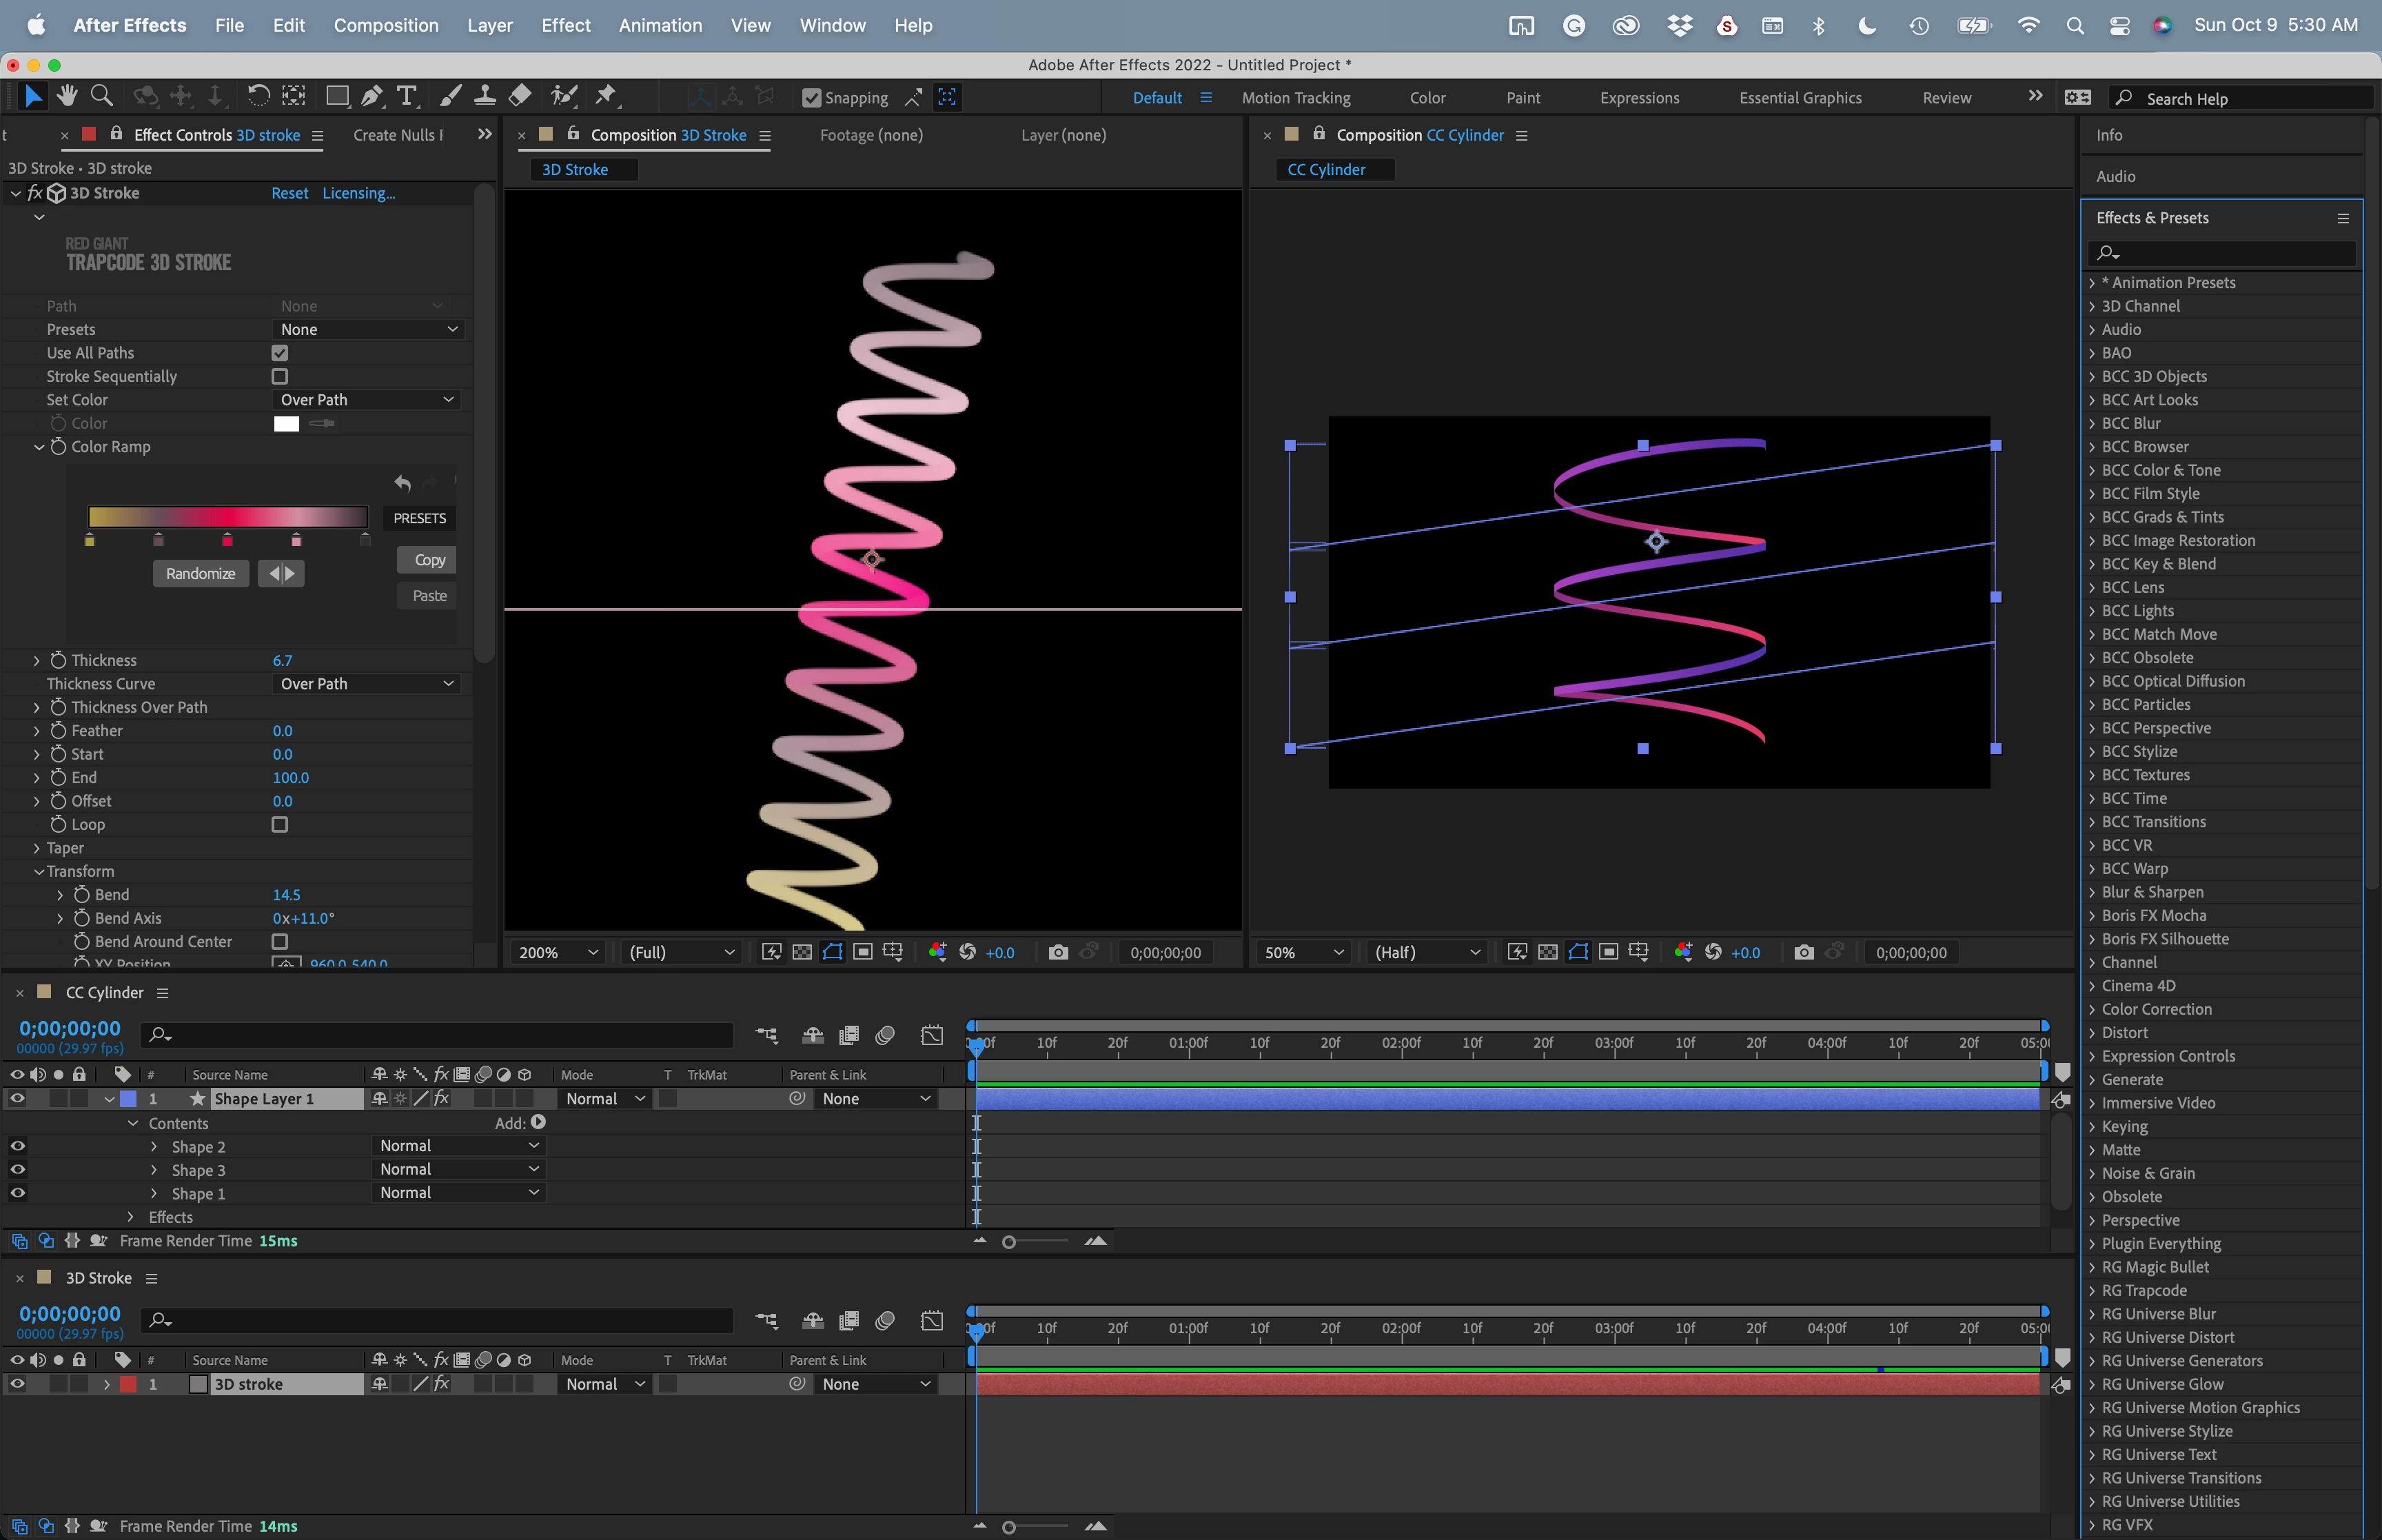Take snapshot in 3D Stroke viewer

(1057, 952)
